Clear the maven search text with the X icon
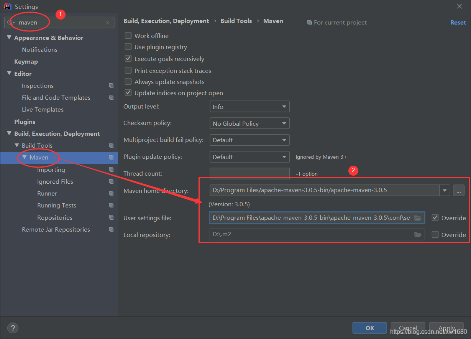 [108, 23]
